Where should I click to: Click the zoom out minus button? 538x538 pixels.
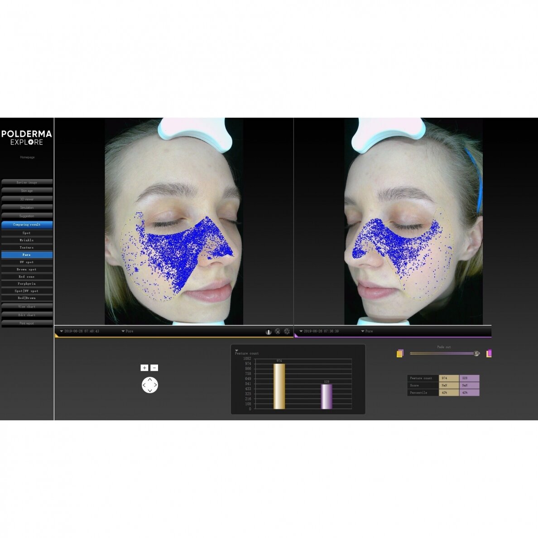tap(154, 368)
